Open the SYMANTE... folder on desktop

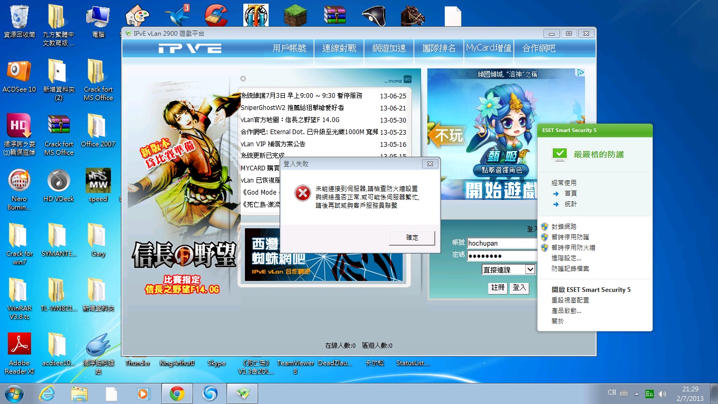pos(58,240)
